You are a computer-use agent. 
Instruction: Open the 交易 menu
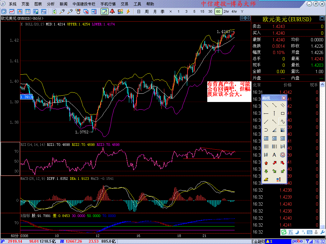pos(124,4)
